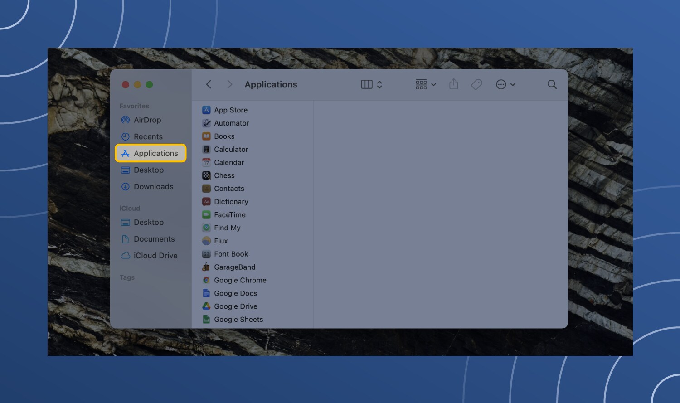Select 'Find My' label in list
Screen dimensions: 680x403
[x=227, y=228]
